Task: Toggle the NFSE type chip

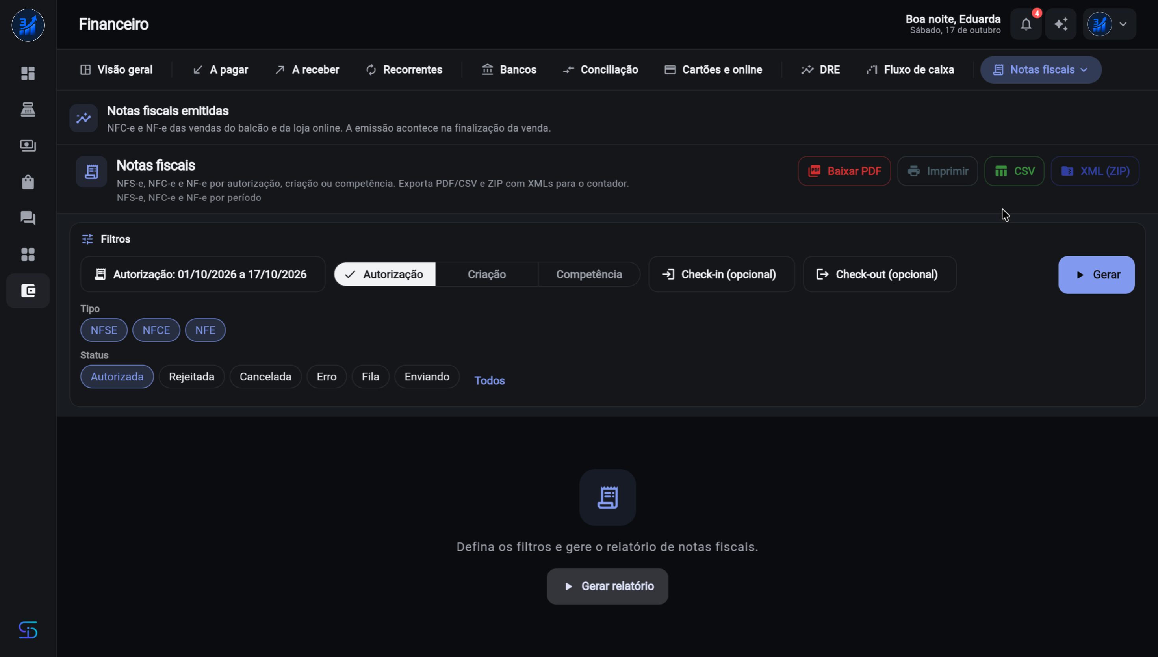Action: 104,330
